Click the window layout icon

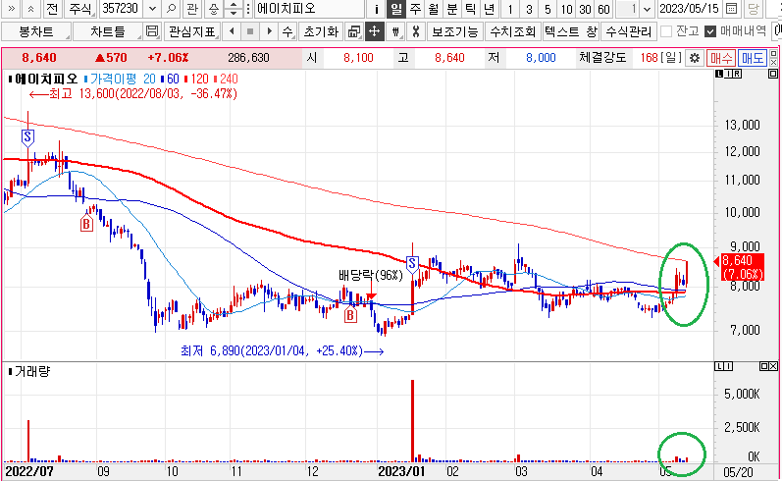pos(354,32)
